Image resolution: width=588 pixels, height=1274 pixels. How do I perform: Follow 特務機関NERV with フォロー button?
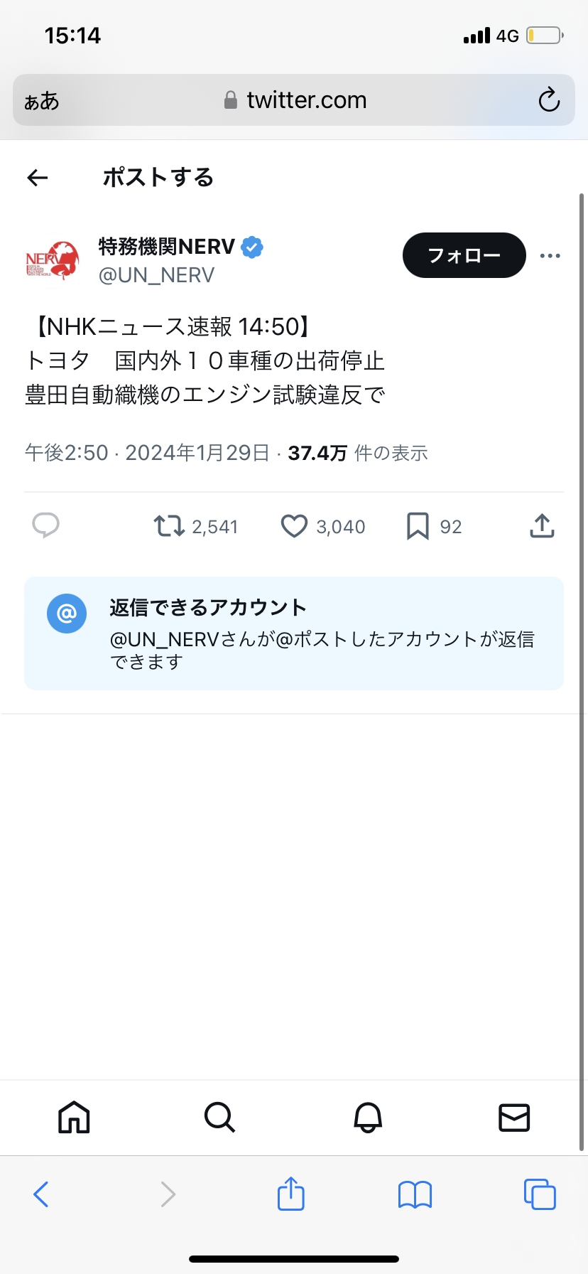[464, 255]
